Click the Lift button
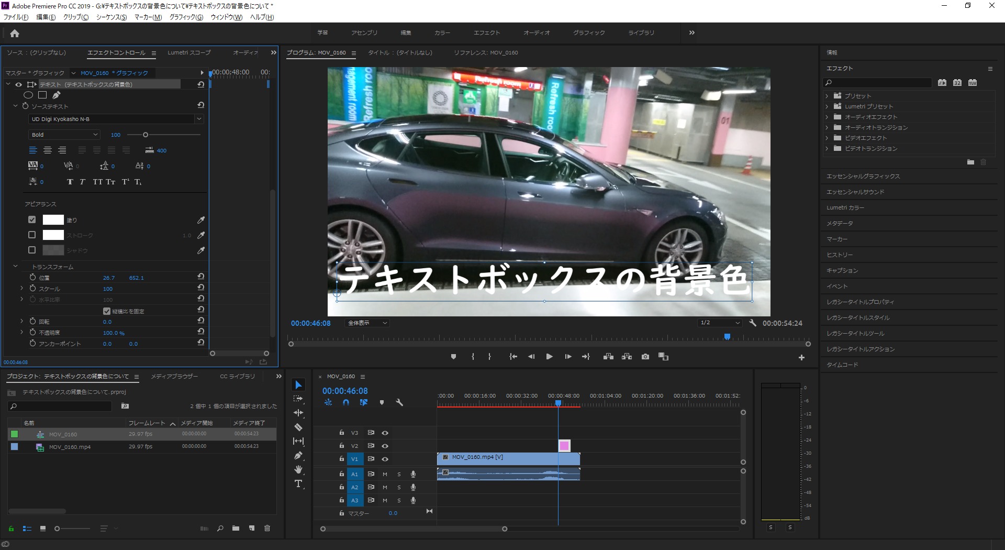Image resolution: width=1005 pixels, height=550 pixels. point(608,357)
